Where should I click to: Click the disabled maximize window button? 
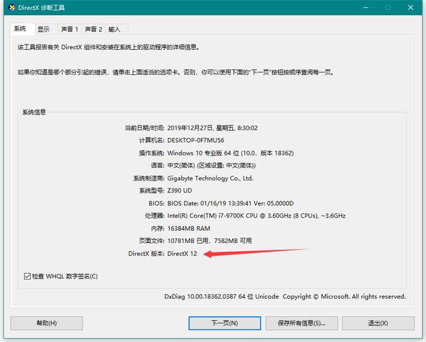point(388,7)
